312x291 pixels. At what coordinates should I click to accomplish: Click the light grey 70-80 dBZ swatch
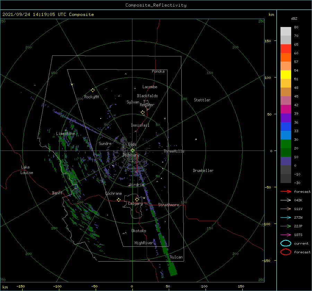286,31
